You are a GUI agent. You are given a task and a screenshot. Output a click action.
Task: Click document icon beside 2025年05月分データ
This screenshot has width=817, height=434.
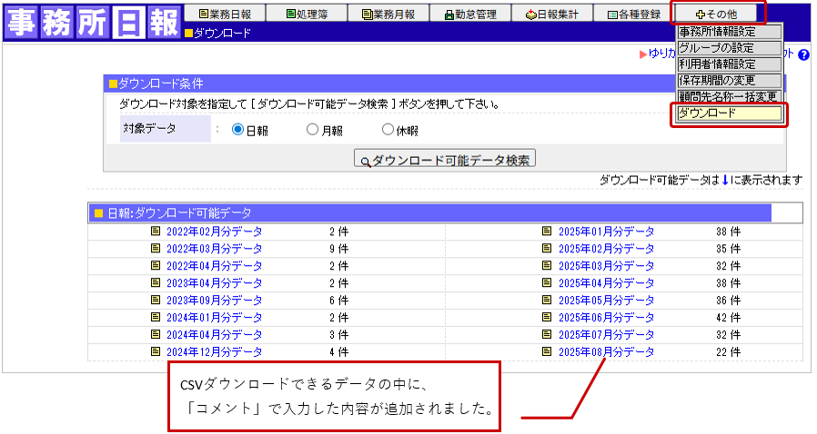click(547, 300)
